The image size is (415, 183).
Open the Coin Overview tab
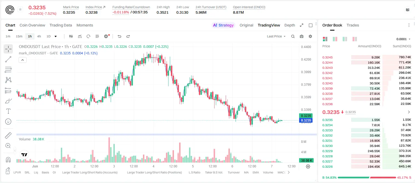(32, 25)
